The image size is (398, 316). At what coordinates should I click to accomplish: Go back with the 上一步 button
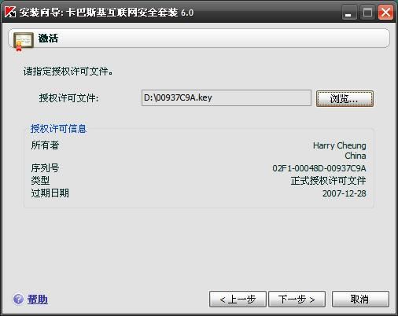[x=238, y=299]
